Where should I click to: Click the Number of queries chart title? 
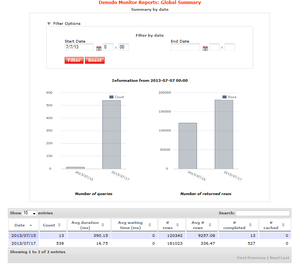(94, 194)
